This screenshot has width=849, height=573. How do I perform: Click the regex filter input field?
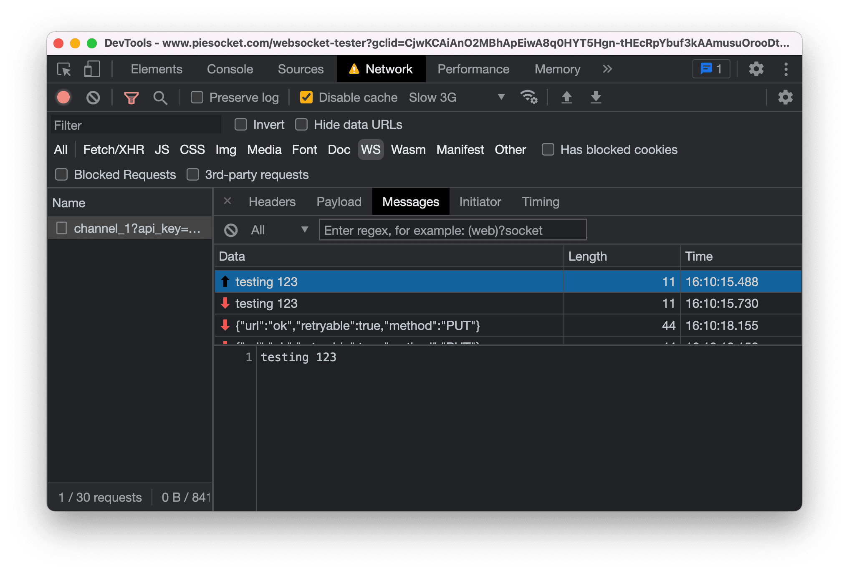click(x=452, y=230)
